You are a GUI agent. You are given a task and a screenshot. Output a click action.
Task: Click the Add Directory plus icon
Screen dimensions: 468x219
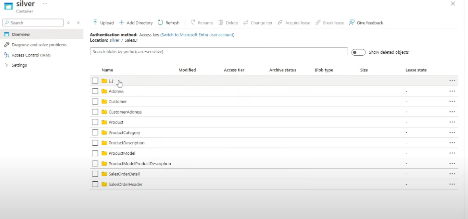122,23
